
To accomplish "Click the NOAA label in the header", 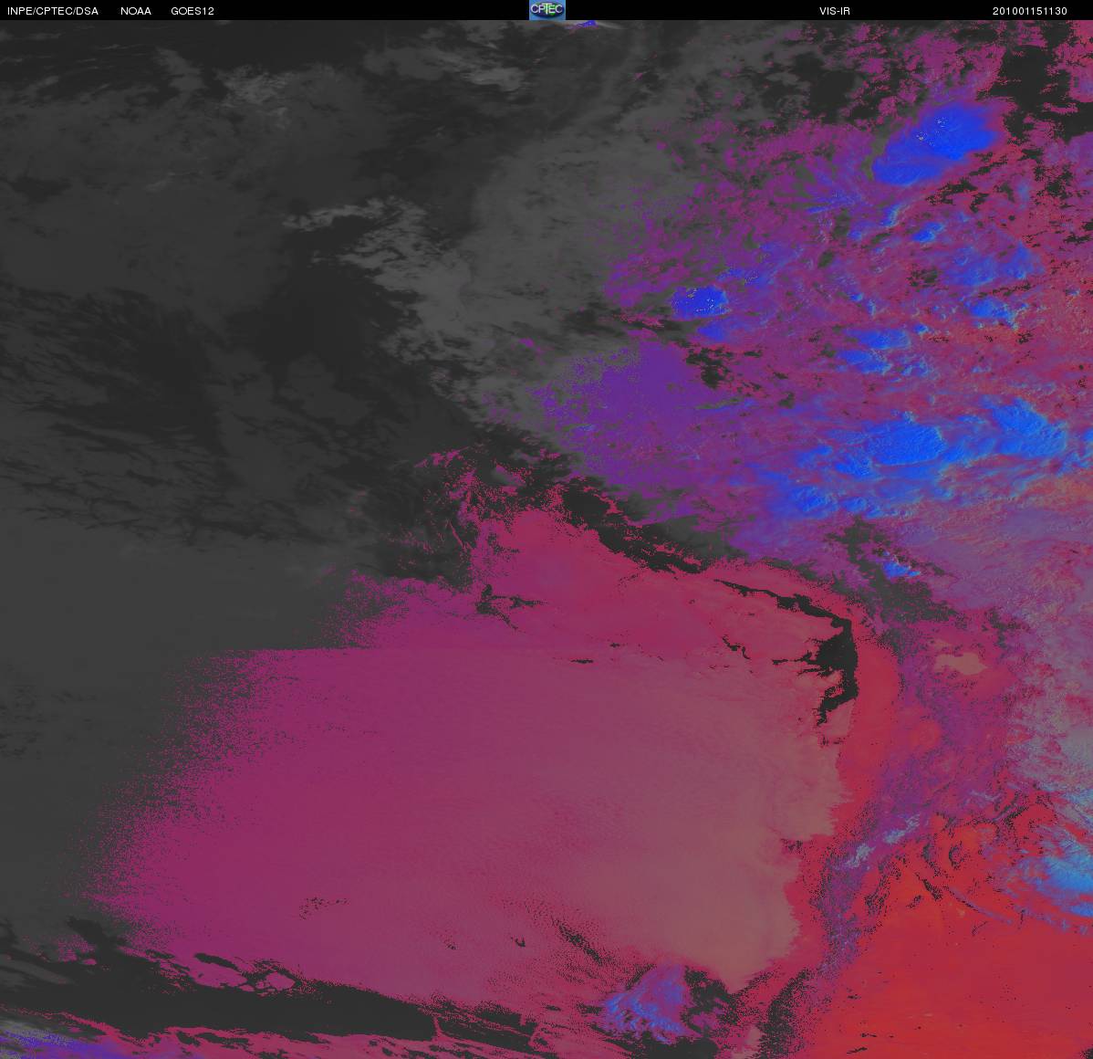I will 136,11.
